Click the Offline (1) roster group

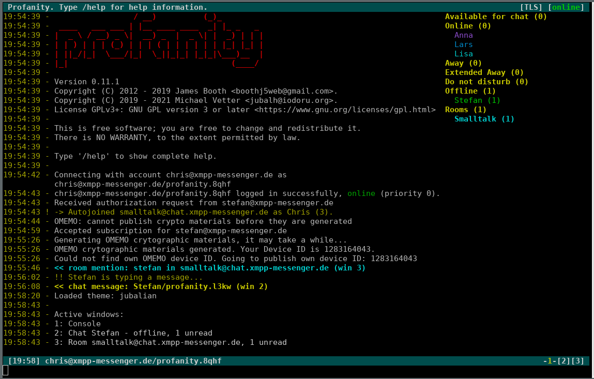[470, 91]
